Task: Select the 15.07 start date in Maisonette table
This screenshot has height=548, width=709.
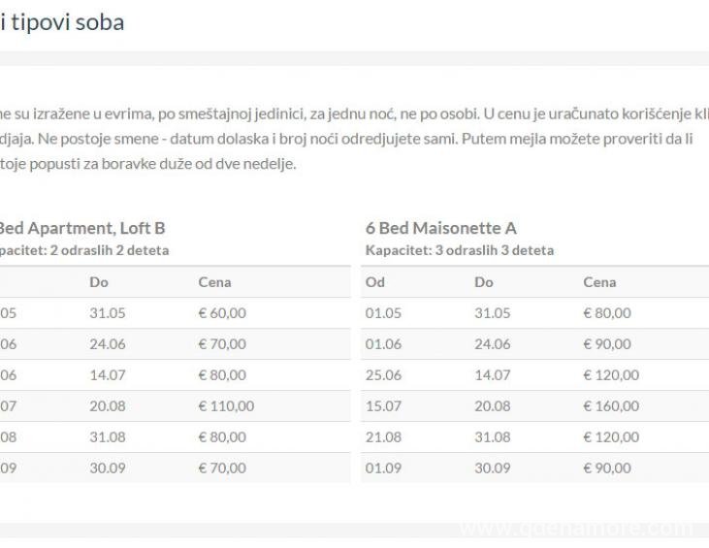Action: coord(383,405)
